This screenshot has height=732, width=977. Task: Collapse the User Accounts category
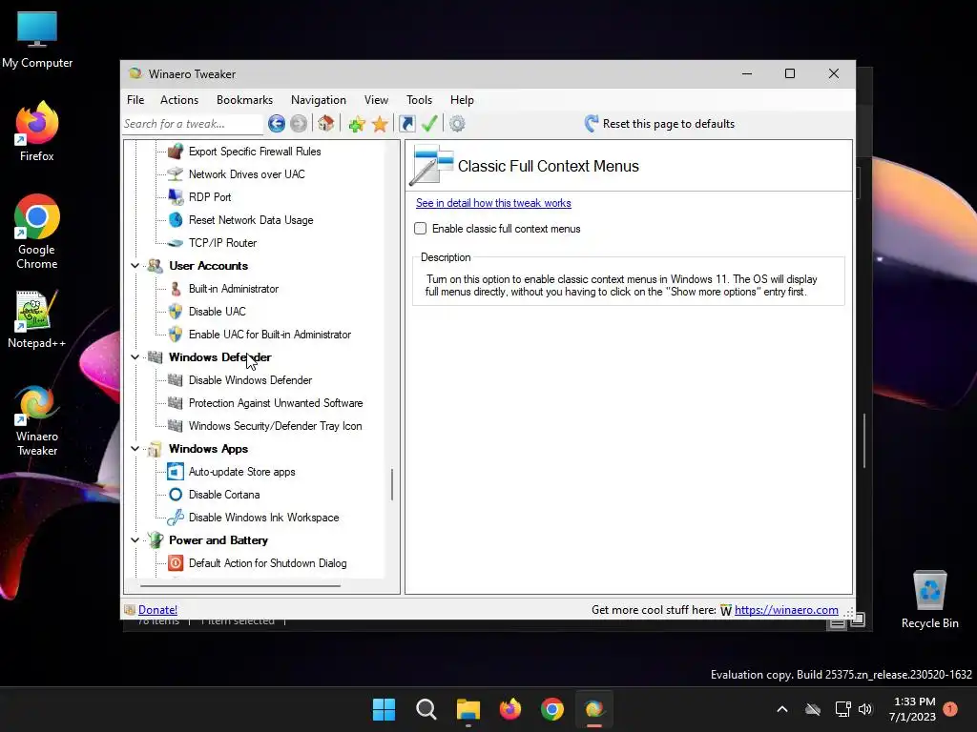(x=135, y=266)
